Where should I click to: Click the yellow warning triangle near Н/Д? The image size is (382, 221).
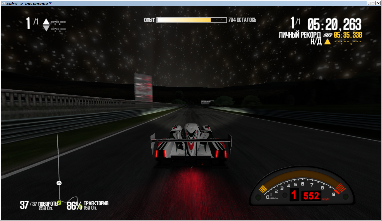327,42
